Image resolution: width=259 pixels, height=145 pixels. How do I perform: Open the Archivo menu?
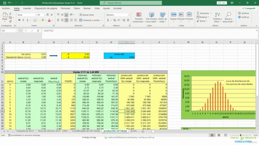click(x=6, y=8)
